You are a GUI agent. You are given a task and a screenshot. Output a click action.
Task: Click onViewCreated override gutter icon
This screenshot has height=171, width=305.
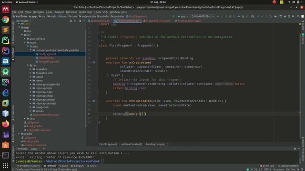coord(94,101)
